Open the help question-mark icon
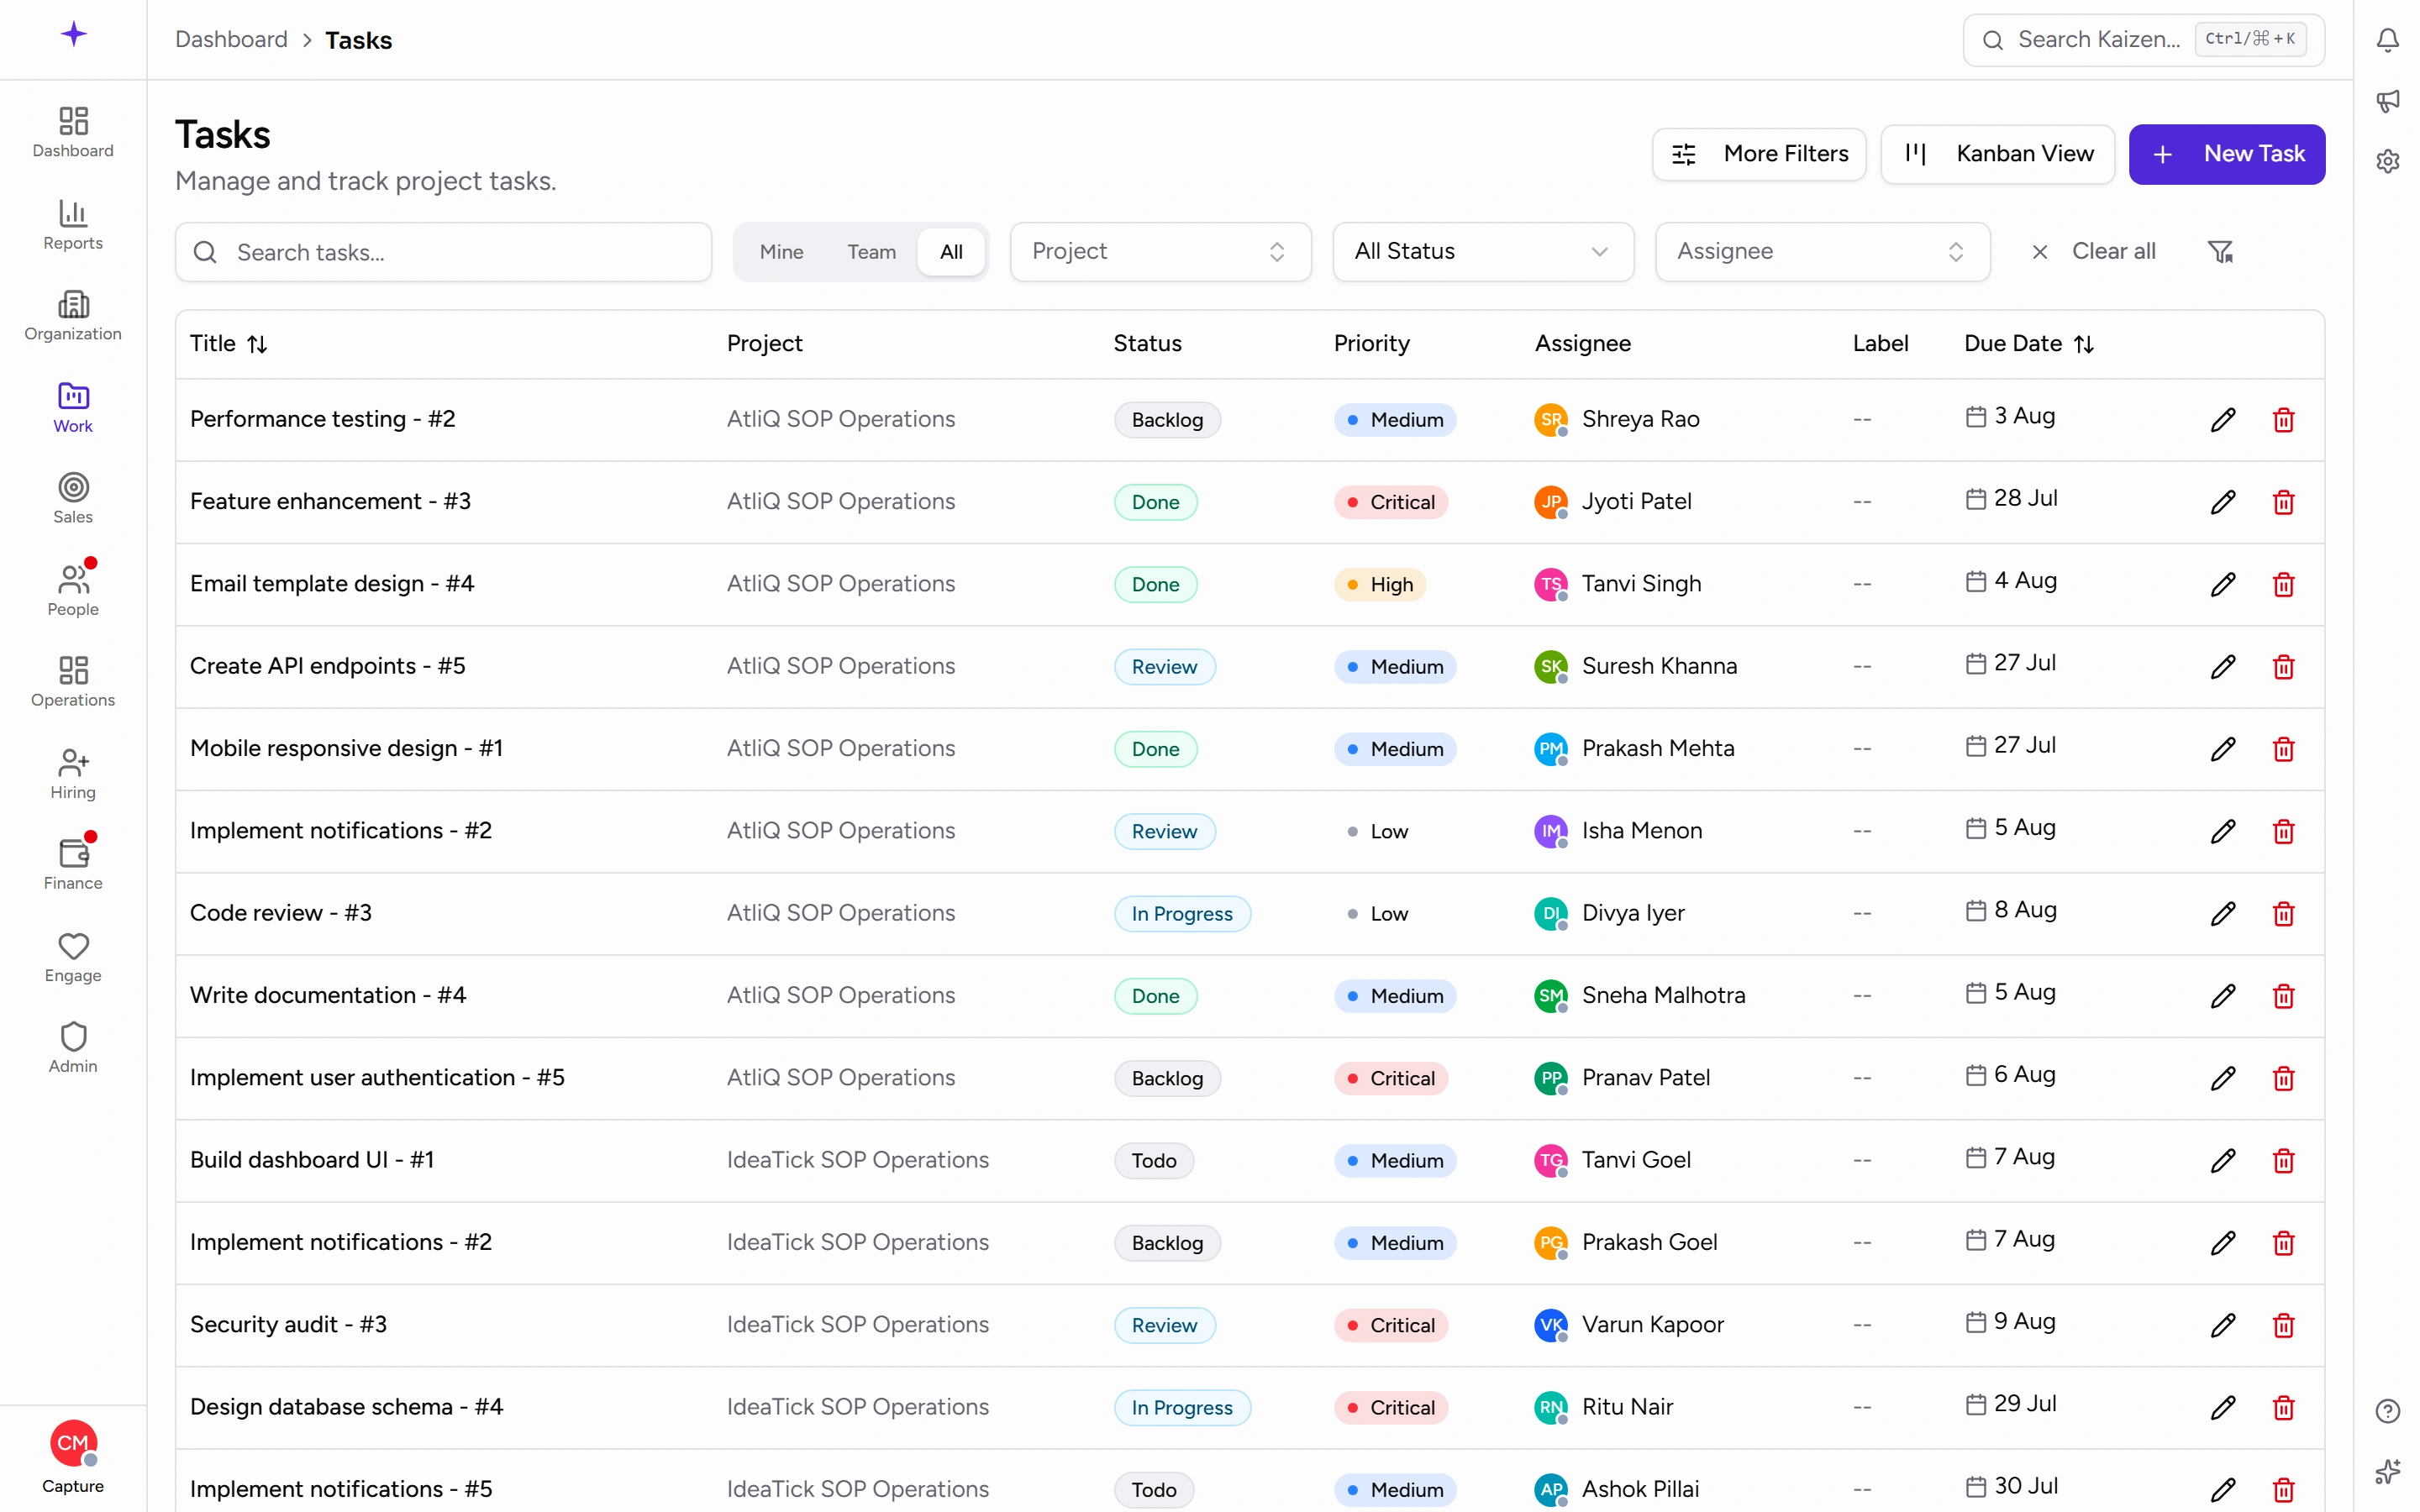Viewport: 2420px width, 1512px height. pos(2388,1411)
